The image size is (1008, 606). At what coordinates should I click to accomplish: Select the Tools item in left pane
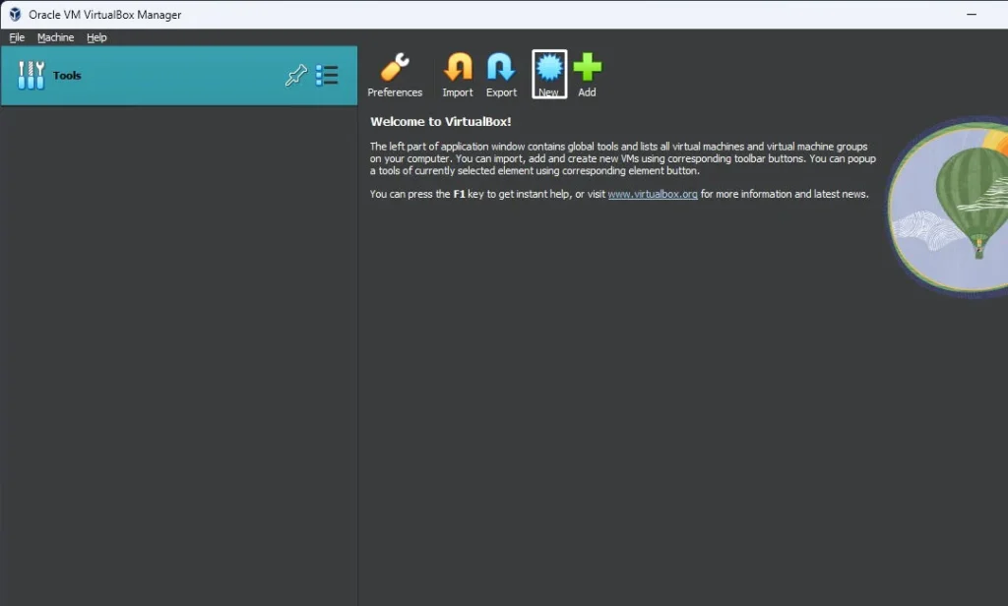pyautogui.click(x=179, y=75)
